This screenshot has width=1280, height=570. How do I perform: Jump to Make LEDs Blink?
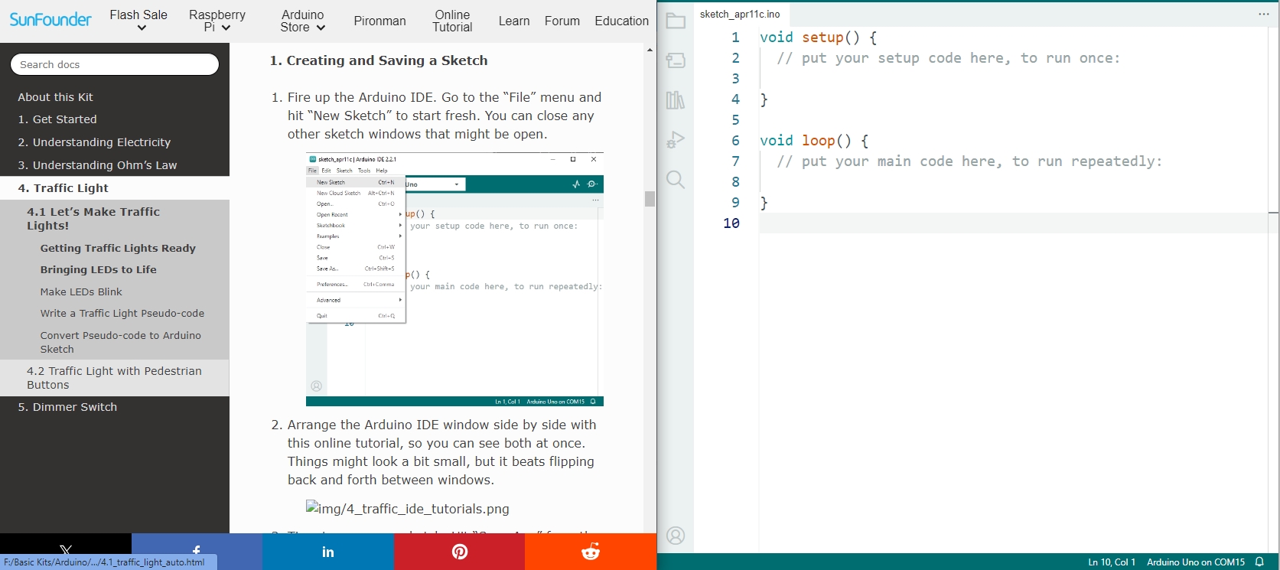pyautogui.click(x=81, y=292)
